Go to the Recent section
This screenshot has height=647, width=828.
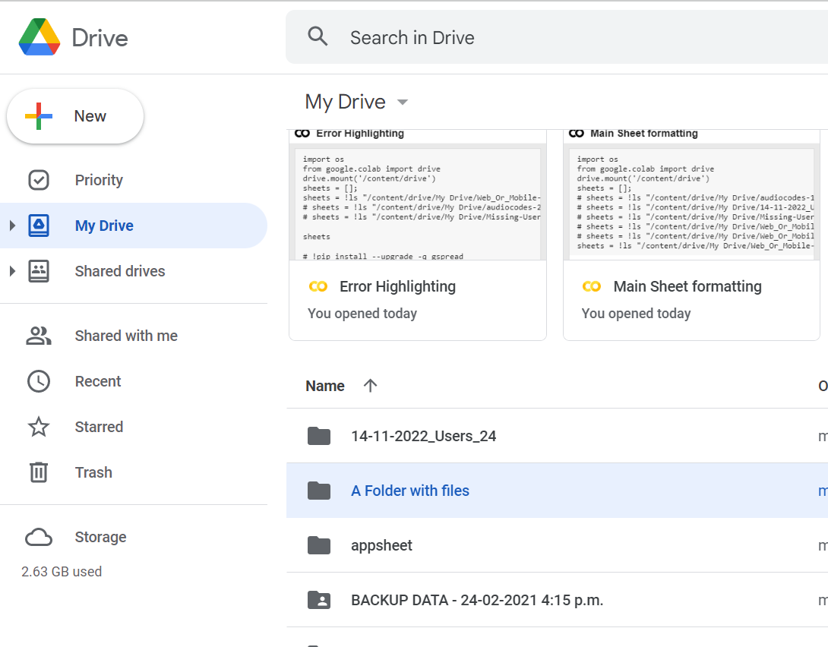[x=99, y=380]
